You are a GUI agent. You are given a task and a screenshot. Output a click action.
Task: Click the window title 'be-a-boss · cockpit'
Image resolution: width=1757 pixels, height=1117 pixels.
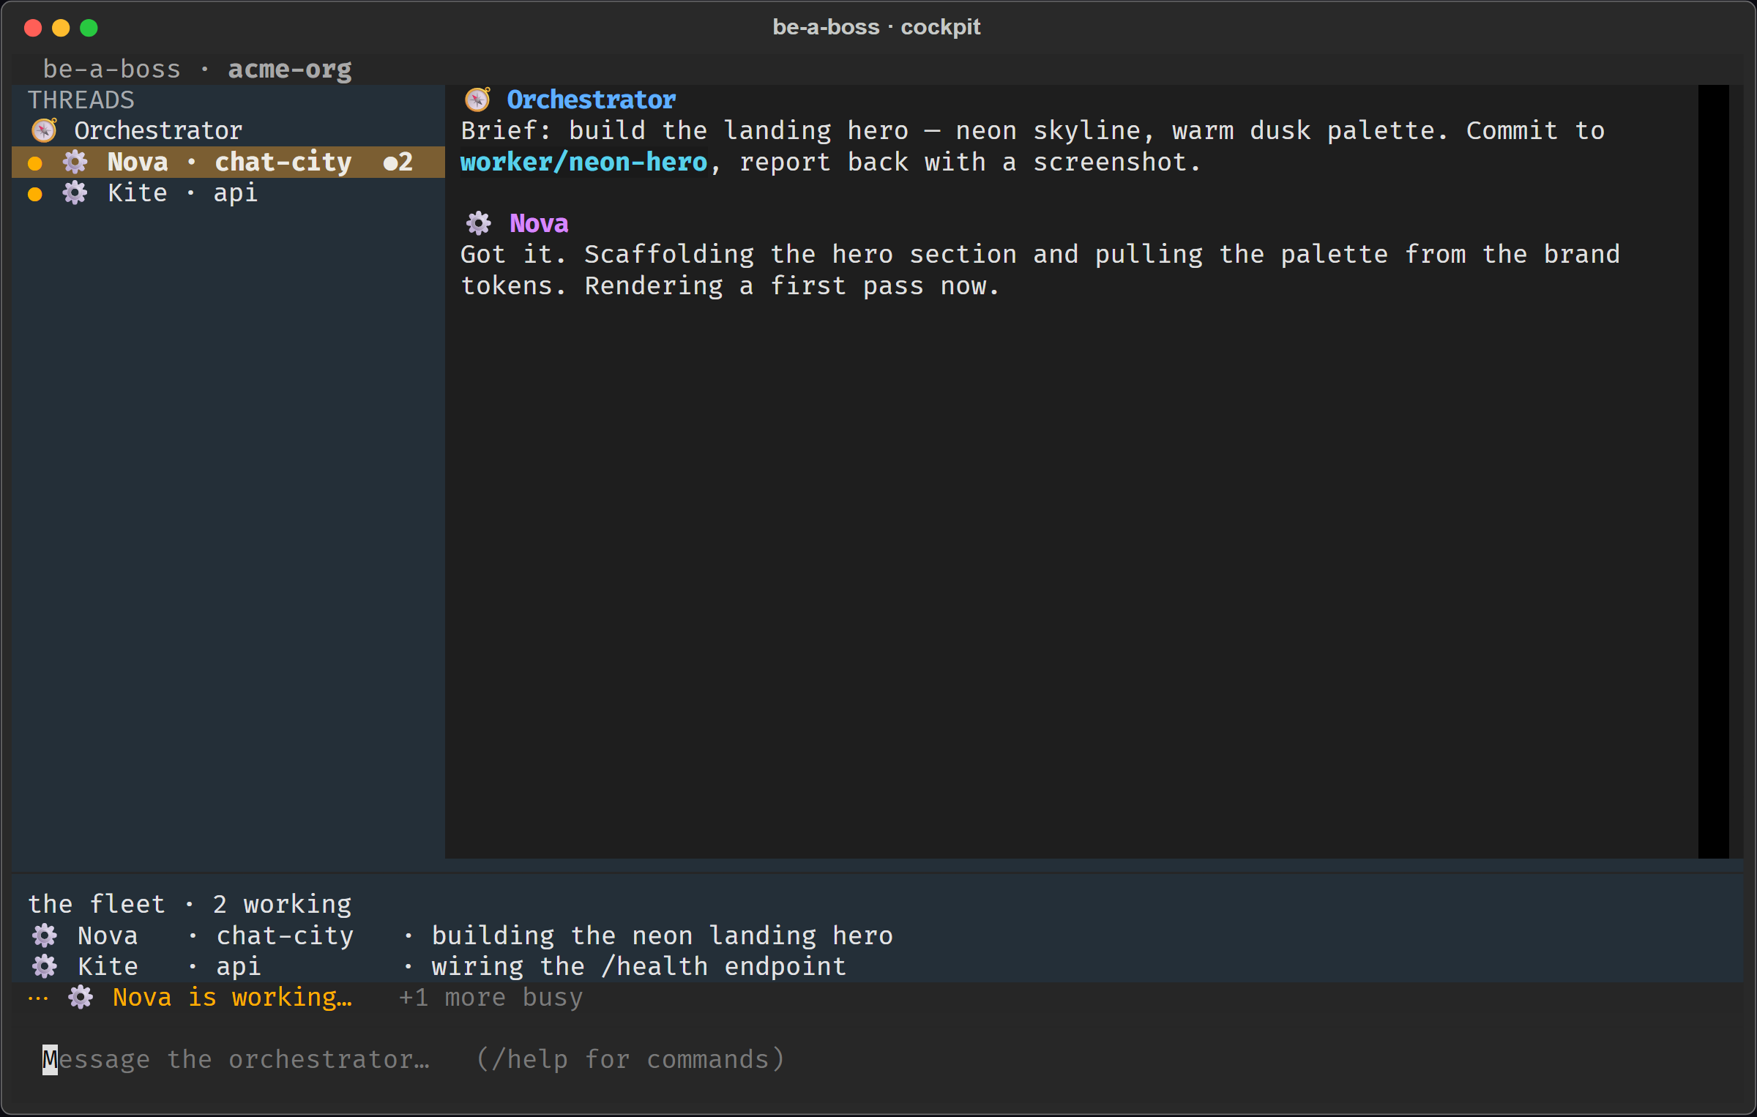pyautogui.click(x=877, y=27)
